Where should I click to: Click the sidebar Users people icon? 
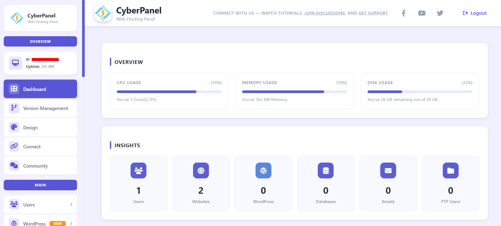(14, 204)
